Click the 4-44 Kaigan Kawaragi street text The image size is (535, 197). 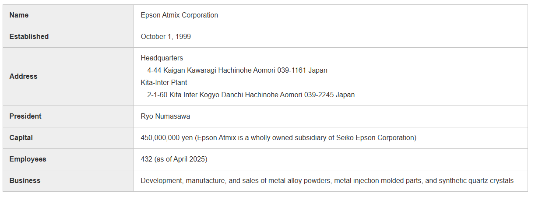pos(182,70)
